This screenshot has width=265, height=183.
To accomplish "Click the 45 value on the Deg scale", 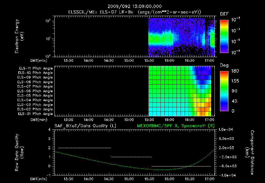I will tap(234, 101).
